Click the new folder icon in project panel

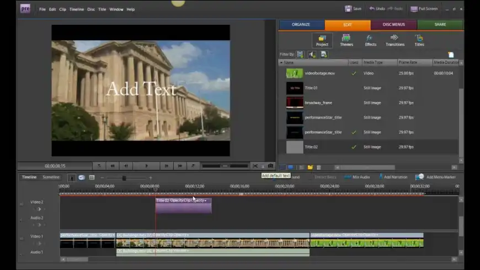coord(310,168)
